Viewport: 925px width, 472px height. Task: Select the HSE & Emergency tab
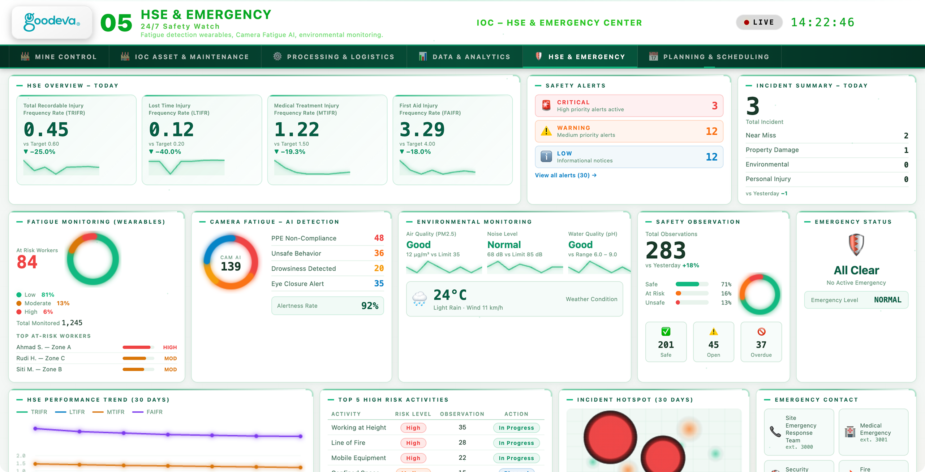coord(580,57)
